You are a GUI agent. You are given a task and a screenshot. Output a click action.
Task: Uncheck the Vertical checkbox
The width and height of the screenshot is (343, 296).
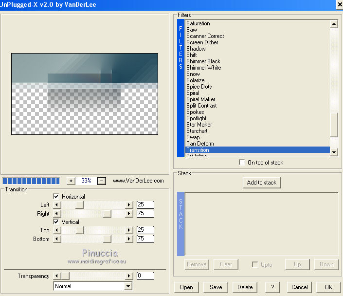[56, 222]
